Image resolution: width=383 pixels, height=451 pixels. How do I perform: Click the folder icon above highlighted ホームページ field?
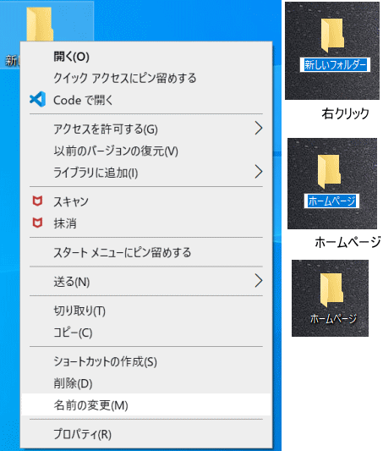[329, 172]
